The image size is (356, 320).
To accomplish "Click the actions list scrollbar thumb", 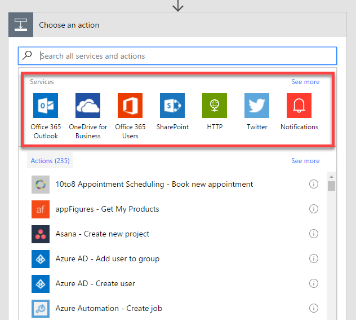I will (331, 186).
